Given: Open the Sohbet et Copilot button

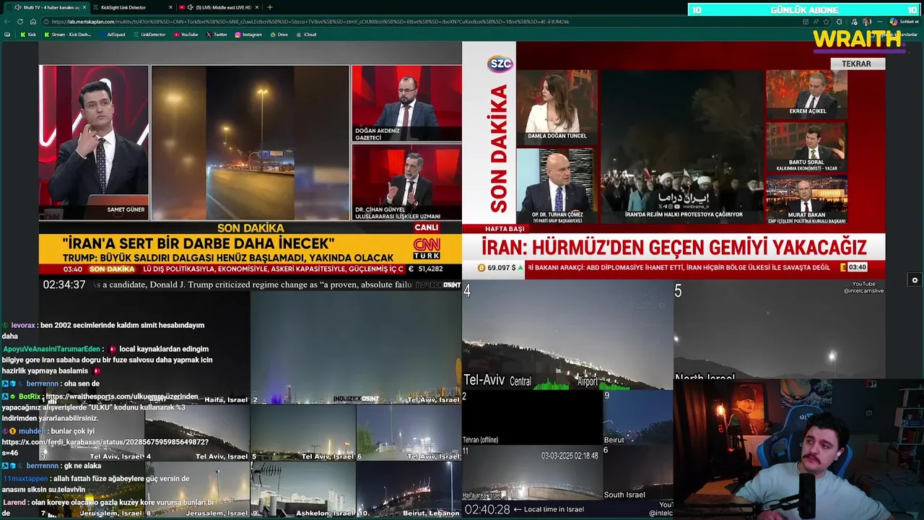Looking at the screenshot, I should 904,22.
